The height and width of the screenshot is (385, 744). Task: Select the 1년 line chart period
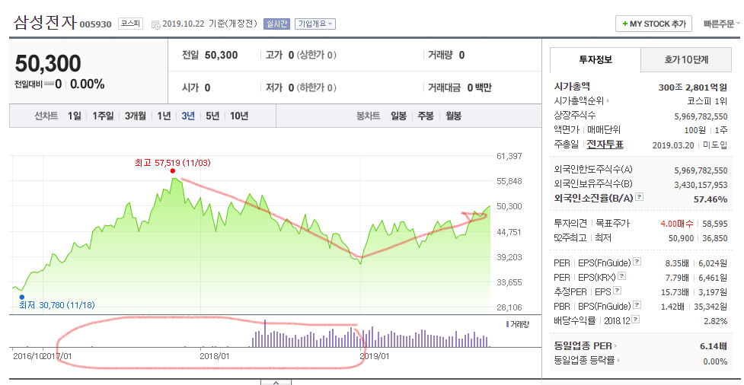click(x=164, y=116)
